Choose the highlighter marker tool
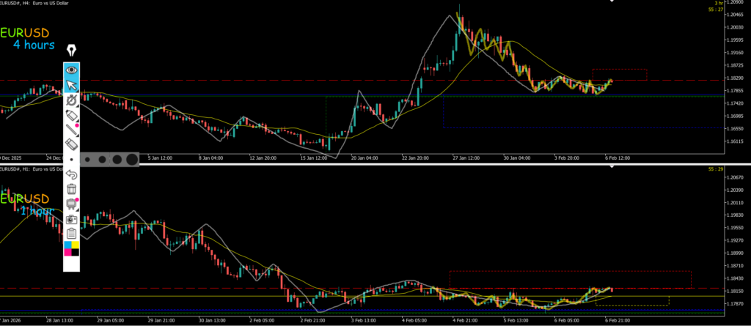This screenshot has height=326, width=751. coord(71,116)
